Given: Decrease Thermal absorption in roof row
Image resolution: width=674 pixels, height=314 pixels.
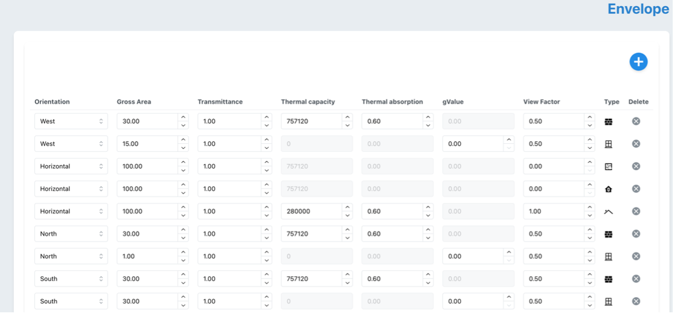Looking at the screenshot, I should [x=428, y=215].
